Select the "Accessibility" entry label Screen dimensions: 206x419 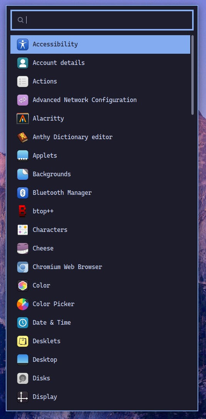[55, 44]
